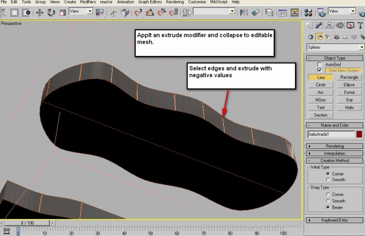Select the Shapes category icon
Viewport: 365px width, 236px height.
click(x=319, y=37)
